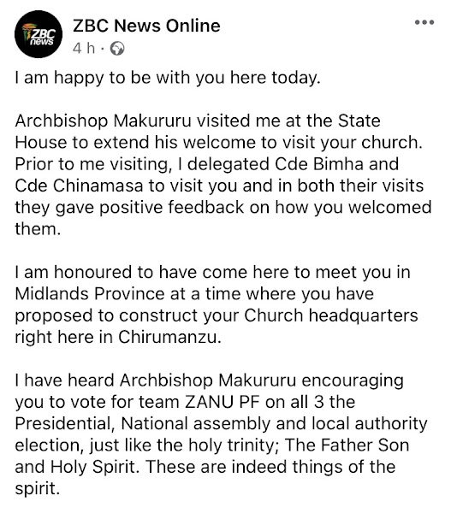The image size is (451, 513).
Task: Click the text 'ZANU PF' in the last paragraph
Action: 223,402
